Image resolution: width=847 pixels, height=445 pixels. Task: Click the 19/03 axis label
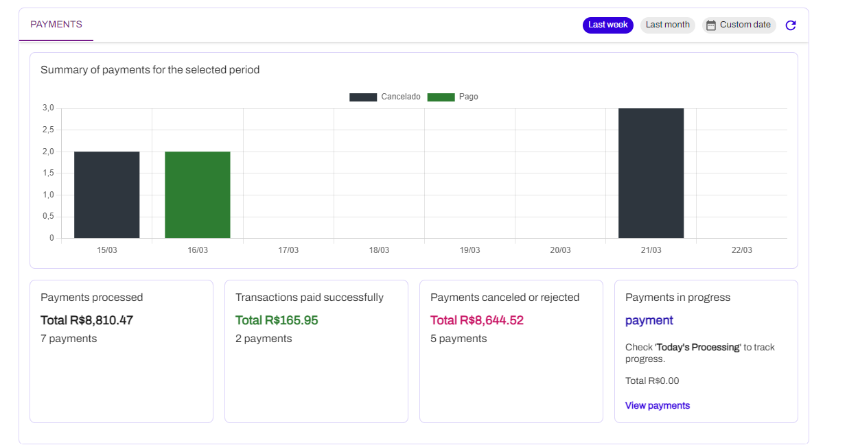(469, 250)
